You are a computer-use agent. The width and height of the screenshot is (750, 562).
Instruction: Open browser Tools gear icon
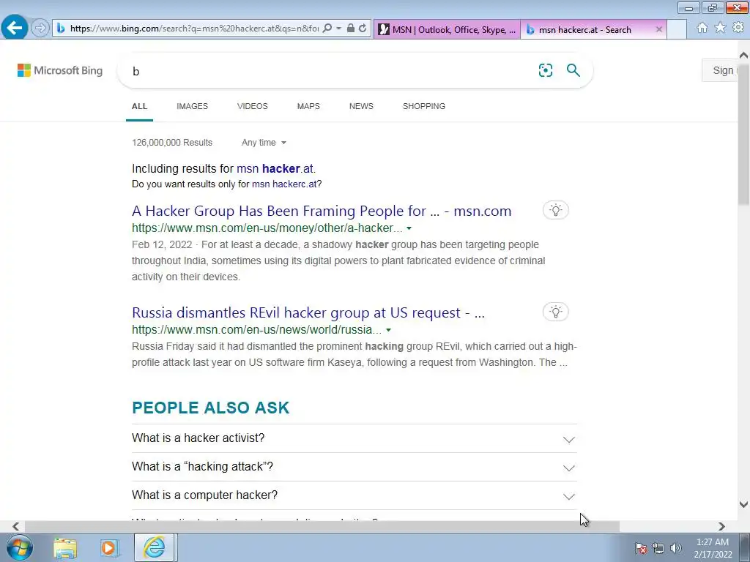coord(738,29)
